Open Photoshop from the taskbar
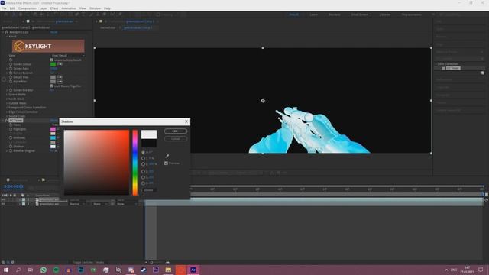 (x=81, y=270)
